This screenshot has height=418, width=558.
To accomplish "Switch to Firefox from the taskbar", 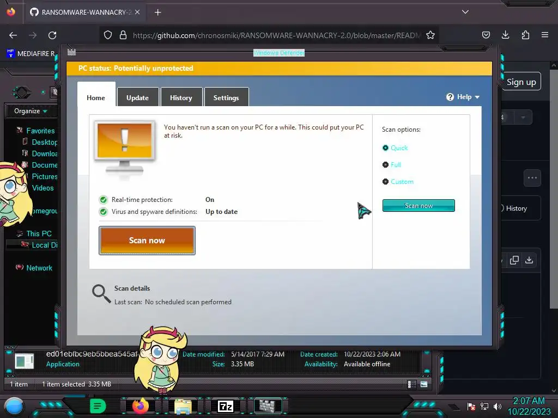I will 141,406.
